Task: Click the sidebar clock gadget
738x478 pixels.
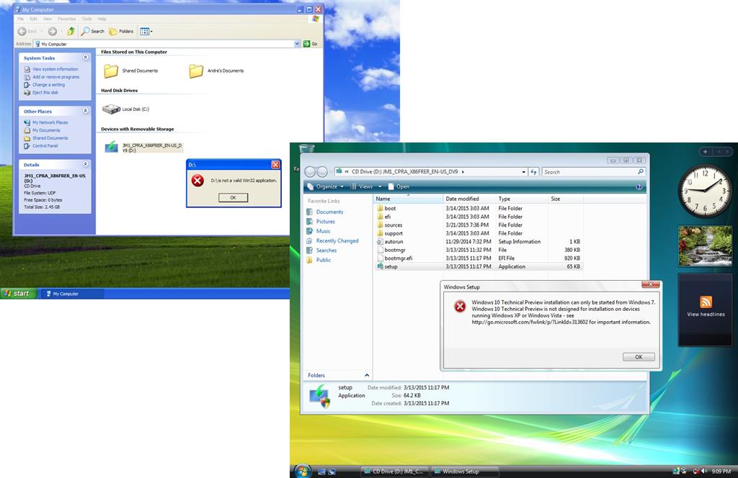Action: pos(705,191)
